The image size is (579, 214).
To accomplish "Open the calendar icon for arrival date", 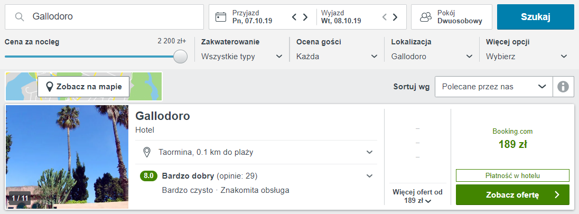I will coord(221,17).
